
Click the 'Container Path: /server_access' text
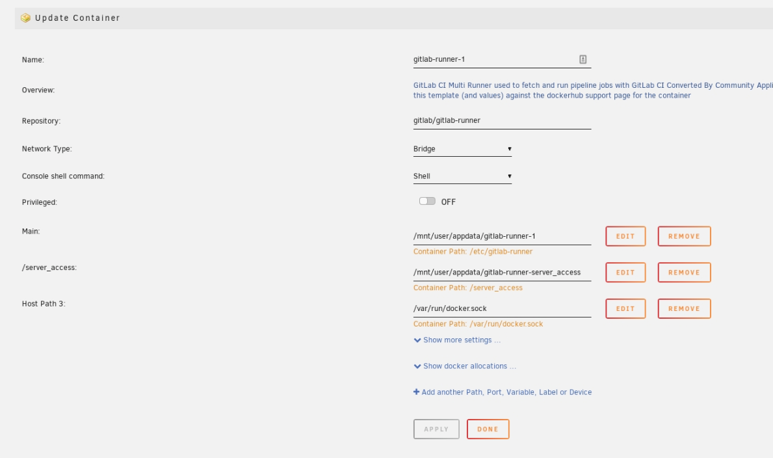(468, 288)
